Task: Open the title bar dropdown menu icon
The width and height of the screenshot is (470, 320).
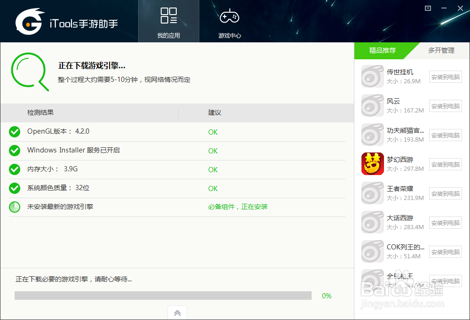Action: pos(428,8)
